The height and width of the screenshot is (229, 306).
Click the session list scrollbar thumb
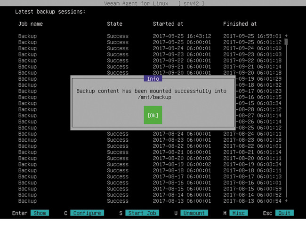(286, 42)
